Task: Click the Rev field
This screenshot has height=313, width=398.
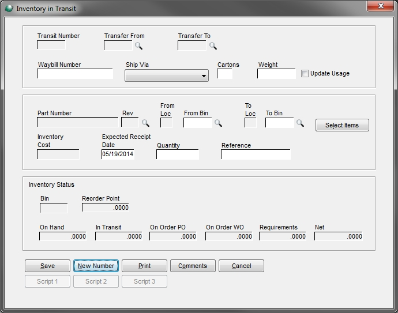Action: pyautogui.click(x=130, y=122)
